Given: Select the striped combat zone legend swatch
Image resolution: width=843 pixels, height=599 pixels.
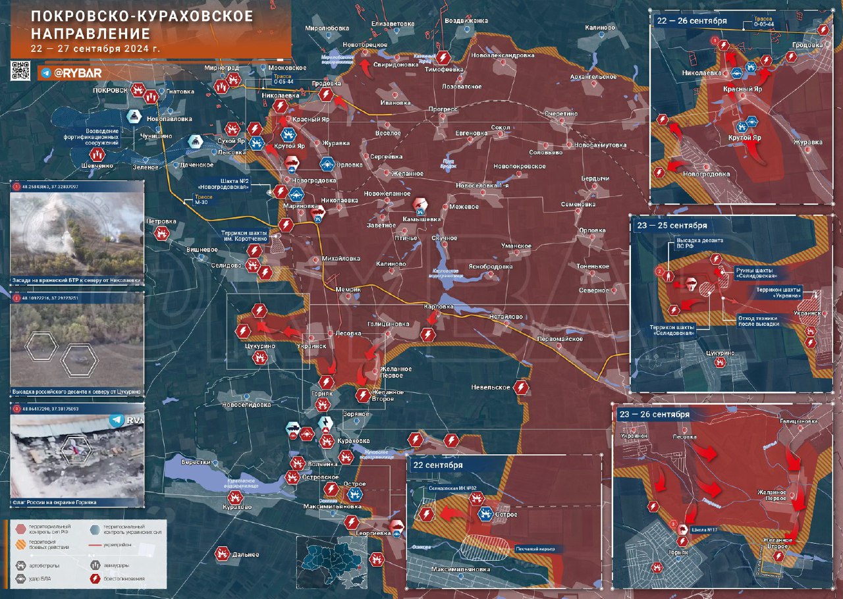Looking at the screenshot, I should [21, 545].
